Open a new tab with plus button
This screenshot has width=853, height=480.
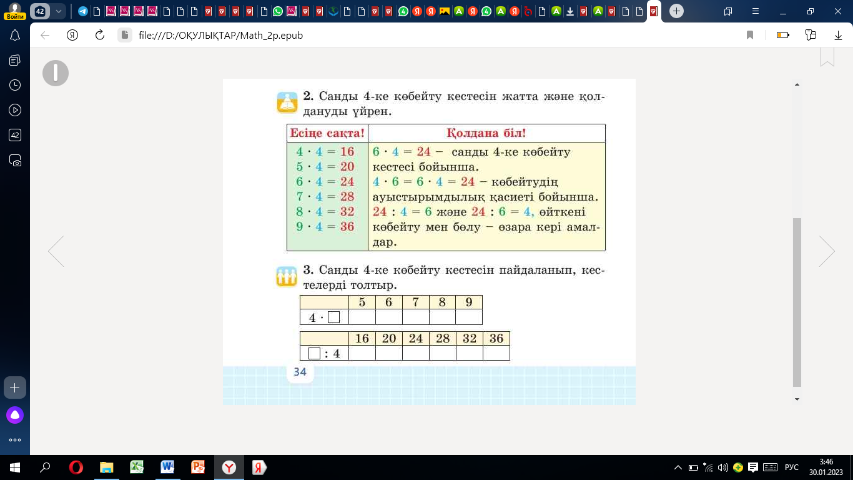pos(676,11)
